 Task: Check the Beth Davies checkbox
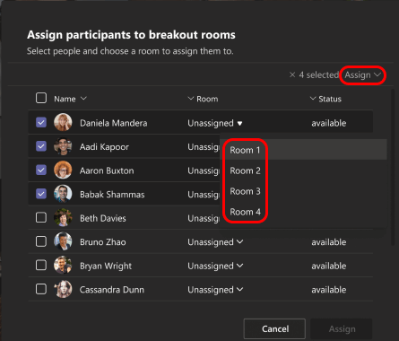tap(41, 217)
